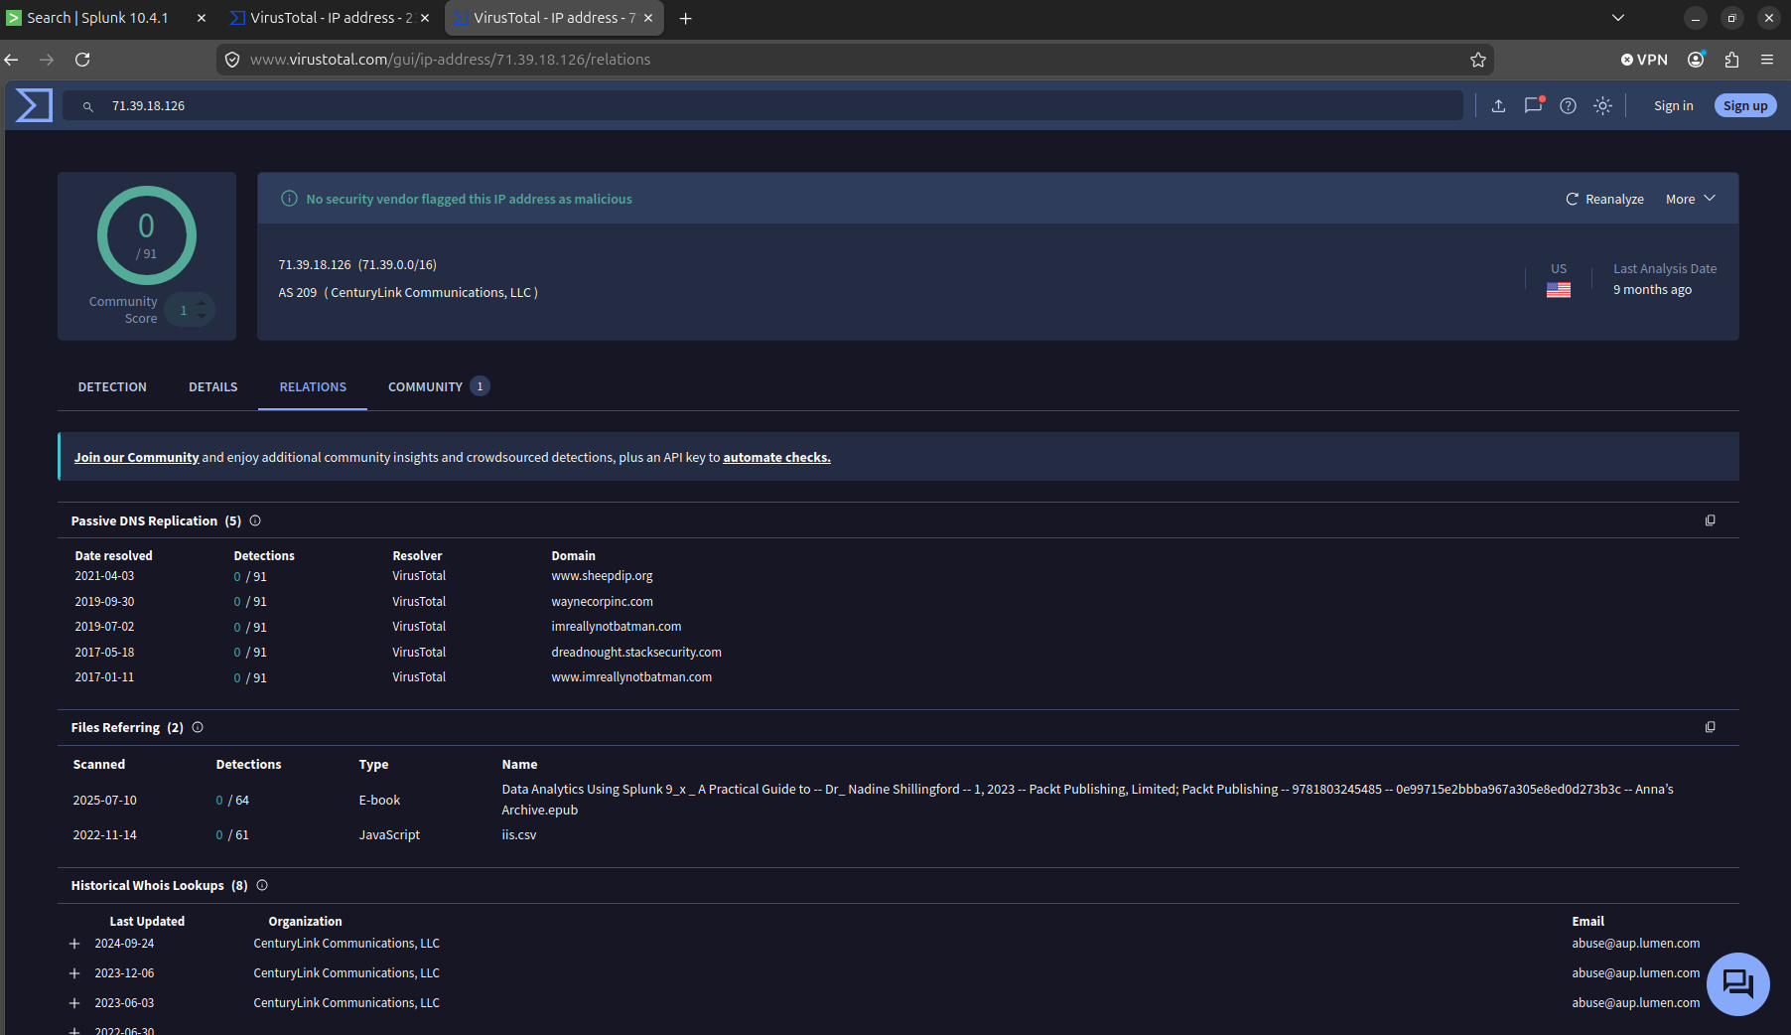Expand the 2023-12-06 Whois record
The image size is (1791, 1035).
point(74,973)
